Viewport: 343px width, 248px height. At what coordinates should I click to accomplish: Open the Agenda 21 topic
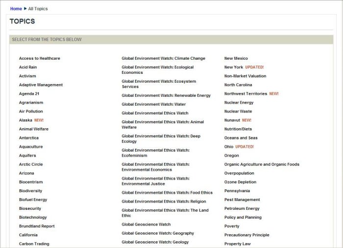(29, 93)
